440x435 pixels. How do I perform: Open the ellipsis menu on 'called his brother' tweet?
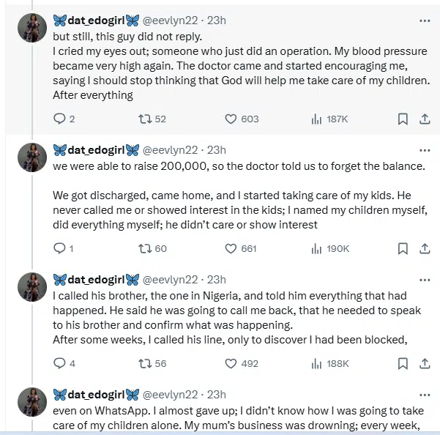424,280
